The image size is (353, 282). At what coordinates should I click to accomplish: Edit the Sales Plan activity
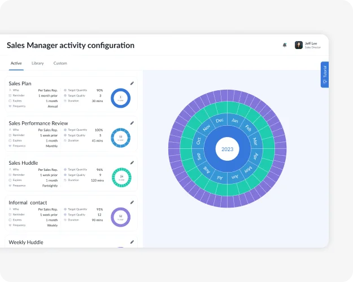click(132, 83)
